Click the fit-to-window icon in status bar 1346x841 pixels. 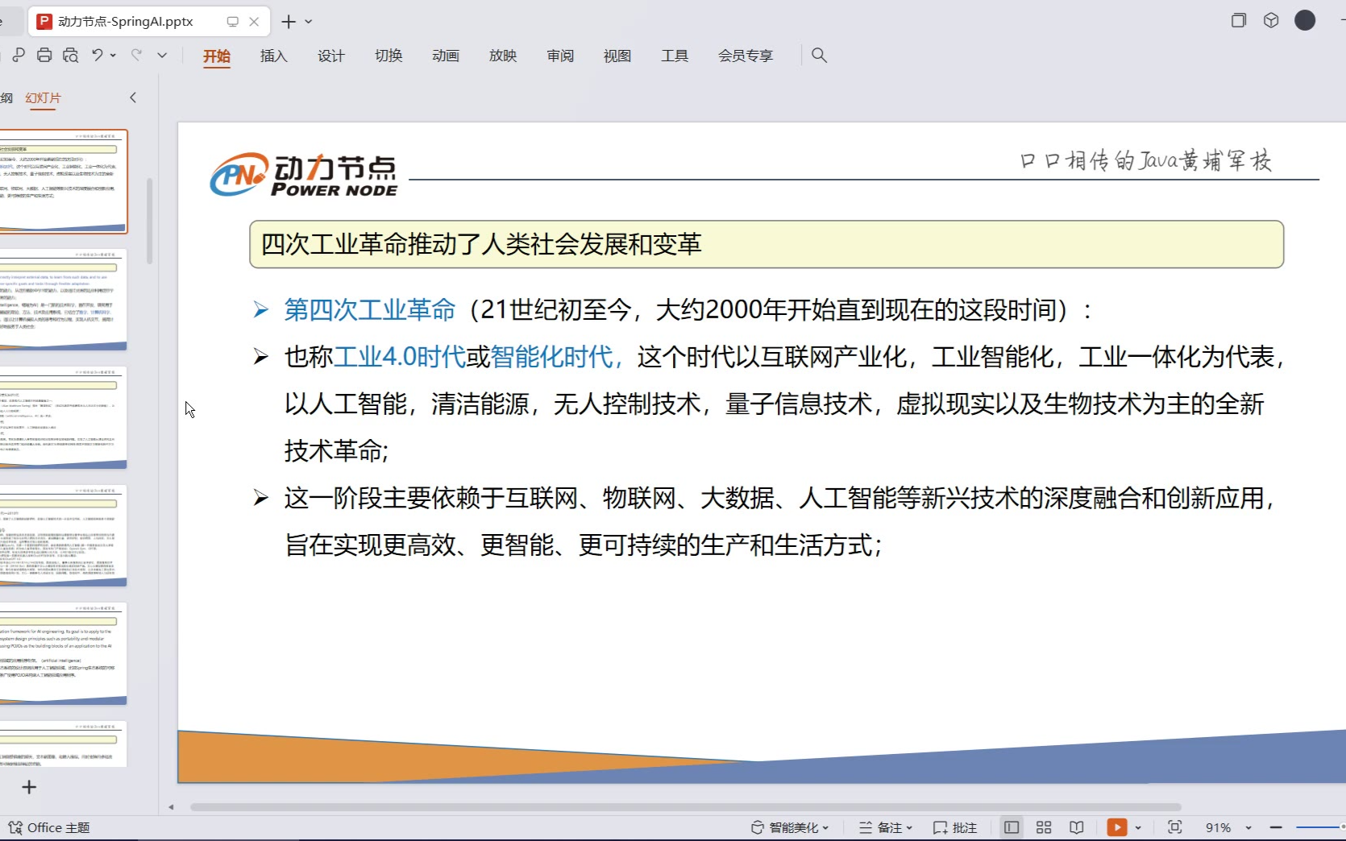(1174, 827)
